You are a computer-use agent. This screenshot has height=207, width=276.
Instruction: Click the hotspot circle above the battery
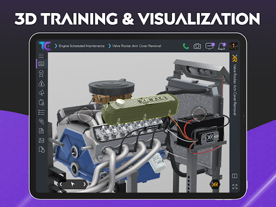click(x=199, y=114)
